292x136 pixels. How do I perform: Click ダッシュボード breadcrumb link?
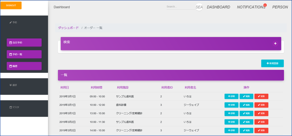68,28
